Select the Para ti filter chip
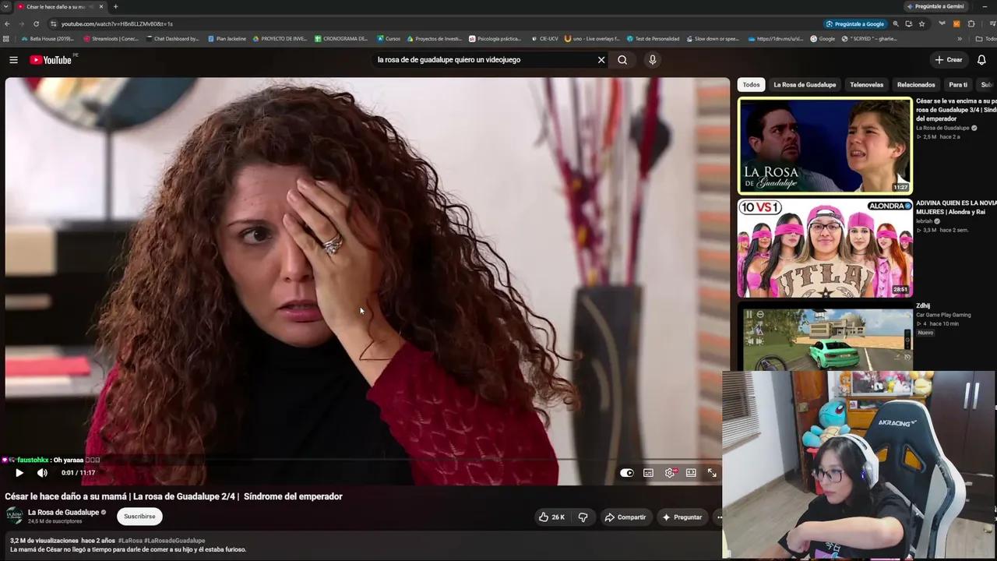Screen dimensions: 997x561 [958, 85]
